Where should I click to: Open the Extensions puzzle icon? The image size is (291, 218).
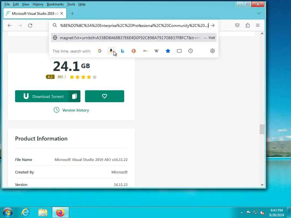248,25
